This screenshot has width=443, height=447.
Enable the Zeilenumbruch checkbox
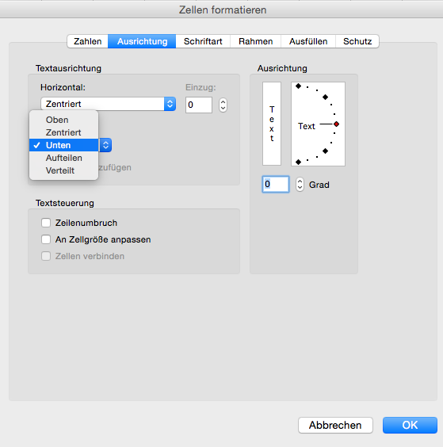tap(46, 223)
